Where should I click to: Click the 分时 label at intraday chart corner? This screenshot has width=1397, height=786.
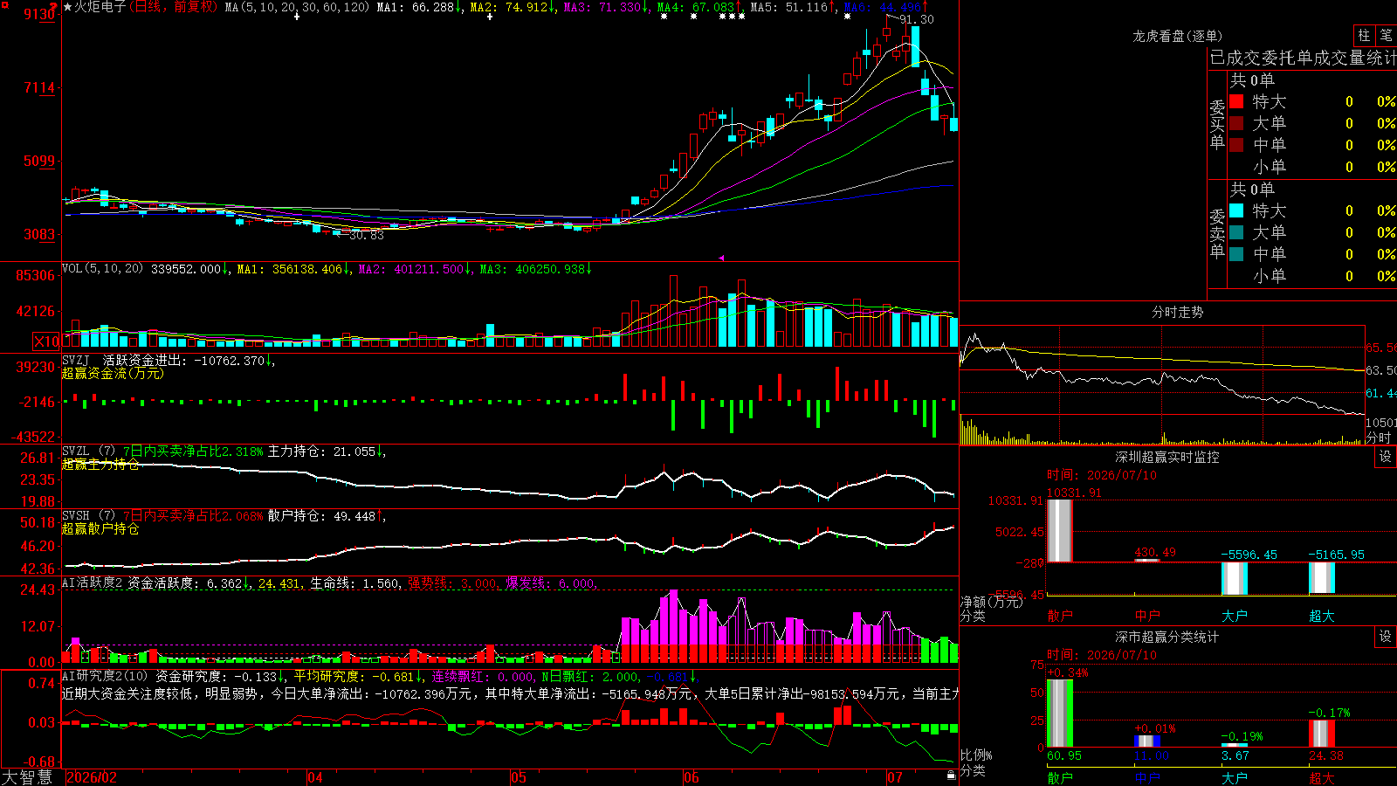[x=1379, y=438]
